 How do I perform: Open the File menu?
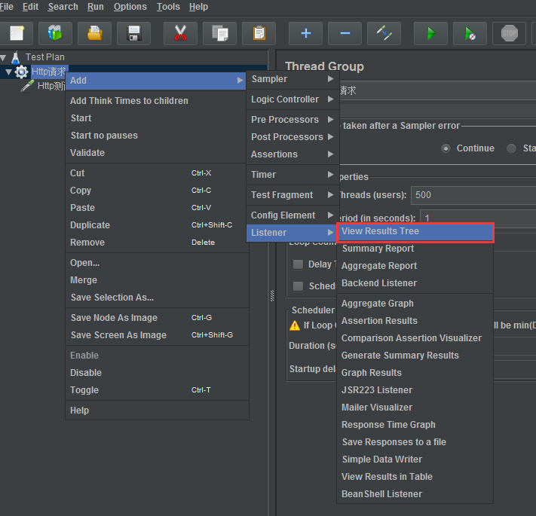point(7,7)
